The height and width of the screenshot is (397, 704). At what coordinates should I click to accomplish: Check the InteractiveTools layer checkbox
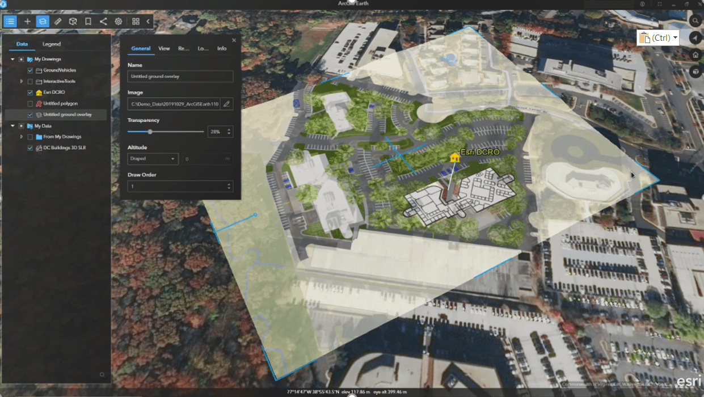[x=30, y=81]
